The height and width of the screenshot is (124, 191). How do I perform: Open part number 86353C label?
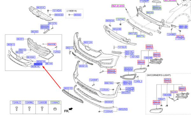(41, 8)
